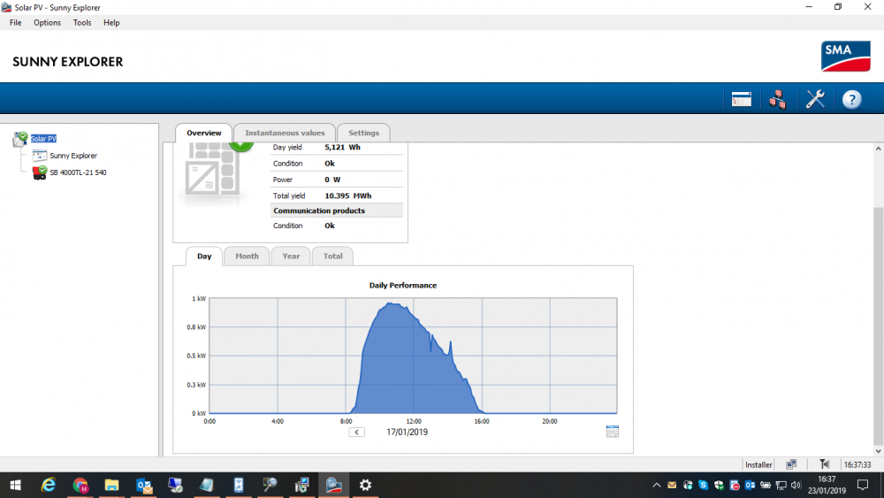Viewport: 884px width, 498px height.
Task: Open the File menu
Action: click(x=15, y=23)
